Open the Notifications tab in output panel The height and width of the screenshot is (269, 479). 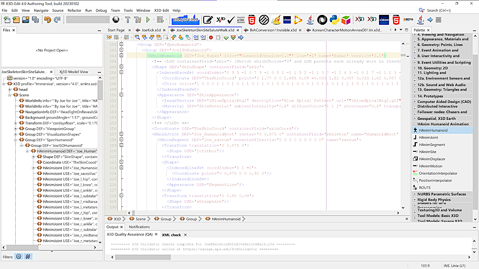[x=139, y=227]
